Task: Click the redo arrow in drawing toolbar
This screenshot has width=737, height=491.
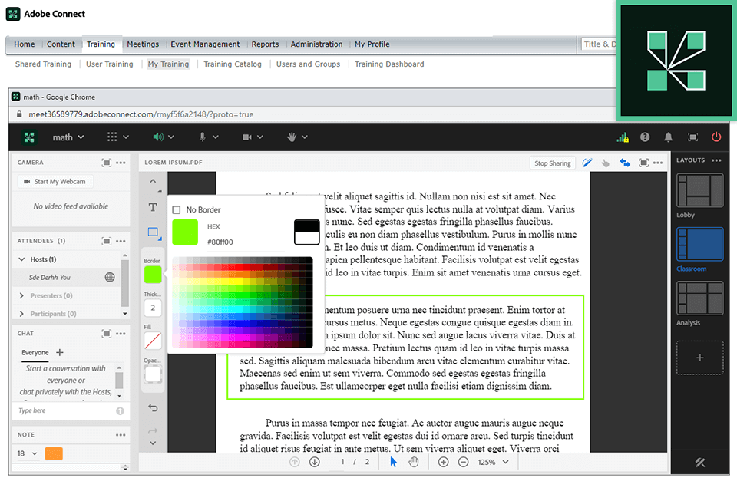Action: coord(153,431)
